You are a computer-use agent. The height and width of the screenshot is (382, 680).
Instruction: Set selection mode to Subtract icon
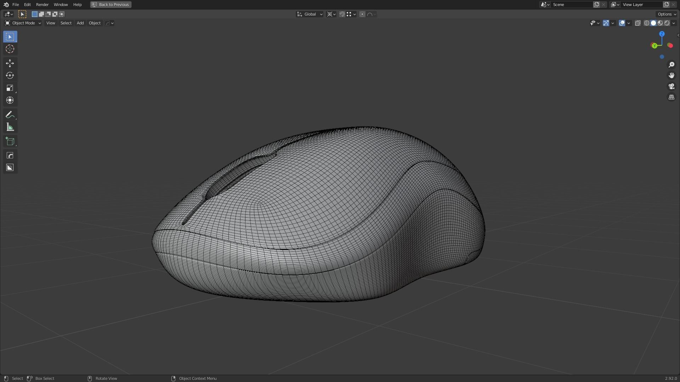click(x=48, y=14)
